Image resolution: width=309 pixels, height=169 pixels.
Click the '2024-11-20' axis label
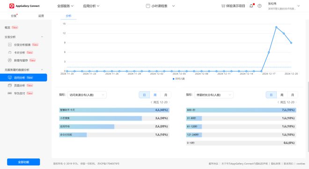point(67,74)
